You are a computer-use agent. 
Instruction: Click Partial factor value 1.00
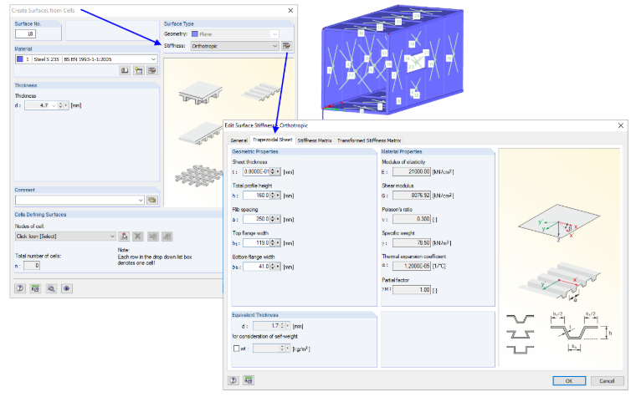pos(411,290)
